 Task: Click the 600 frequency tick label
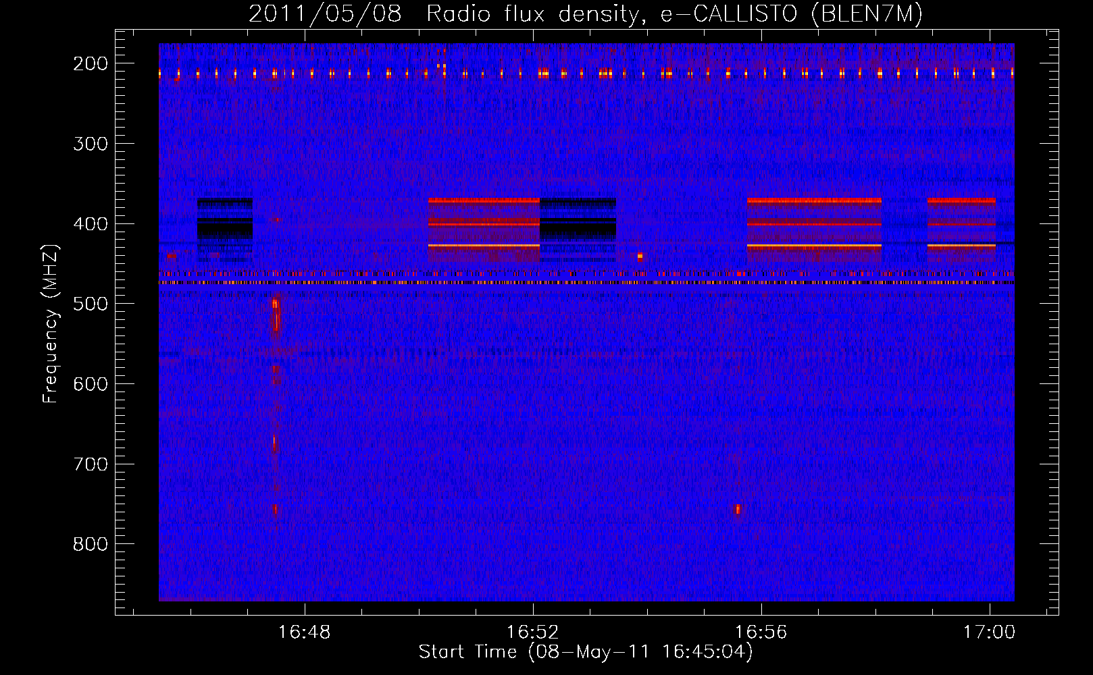91,384
